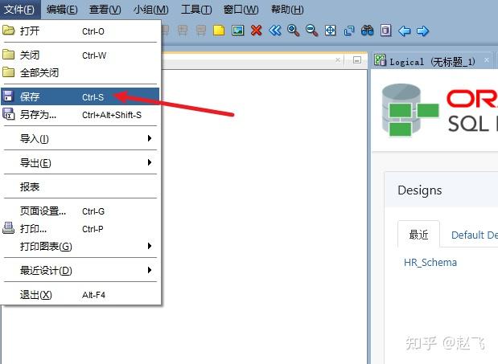Open the 工具(T) menu
This screenshot has width=498, height=364.
click(x=196, y=10)
